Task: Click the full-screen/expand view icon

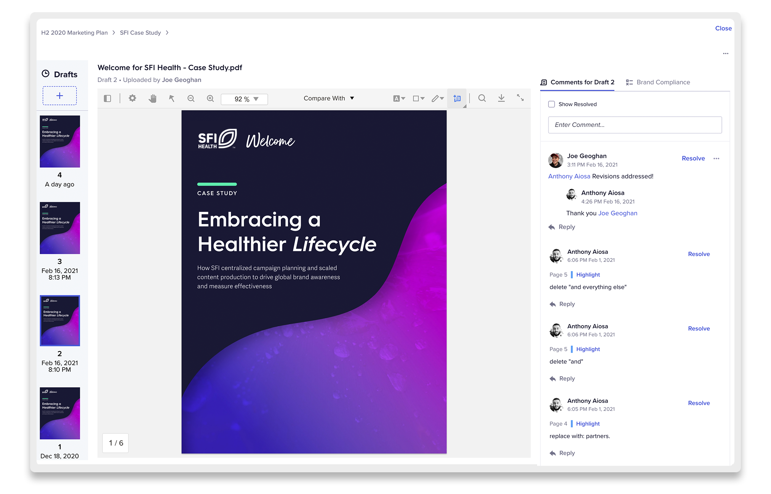Action: [x=521, y=99]
